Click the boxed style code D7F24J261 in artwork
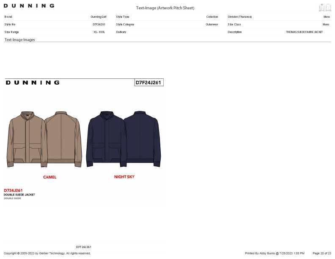The width and height of the screenshot is (335, 259). [x=148, y=83]
